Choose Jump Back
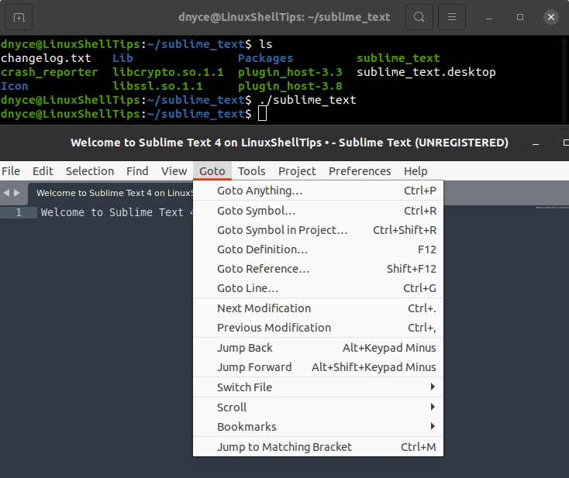Image resolution: width=569 pixels, height=478 pixels. (319, 348)
